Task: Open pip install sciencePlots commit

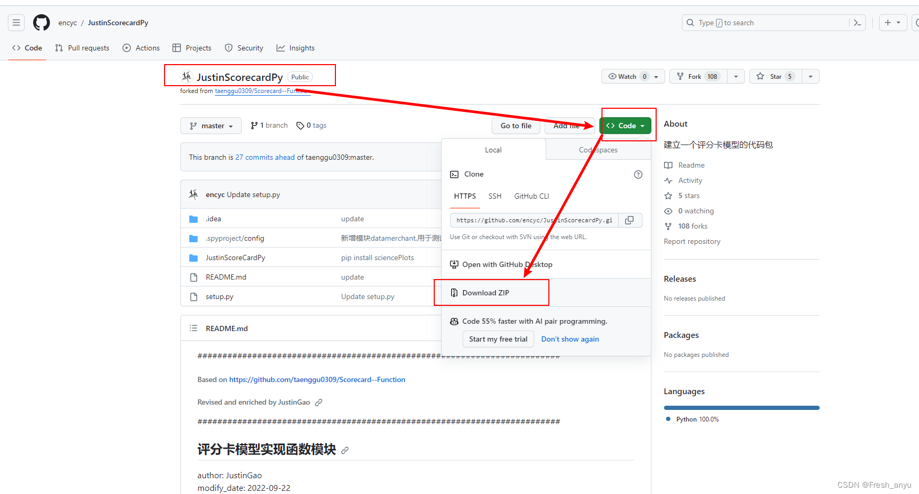Action: click(x=377, y=258)
